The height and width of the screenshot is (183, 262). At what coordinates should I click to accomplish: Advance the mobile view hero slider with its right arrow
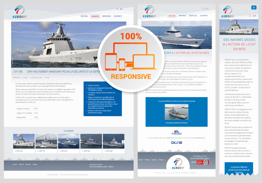254,28
